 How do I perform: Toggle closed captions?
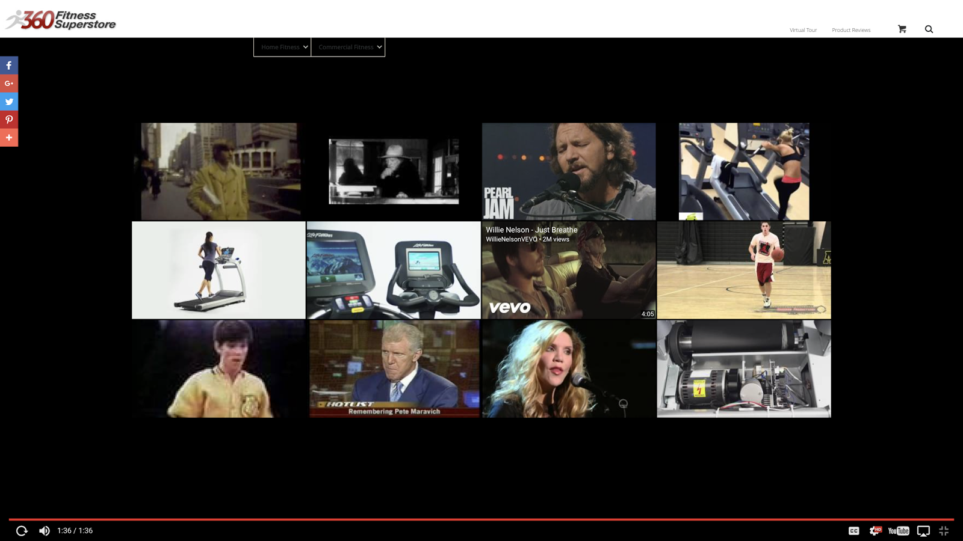coord(853,531)
